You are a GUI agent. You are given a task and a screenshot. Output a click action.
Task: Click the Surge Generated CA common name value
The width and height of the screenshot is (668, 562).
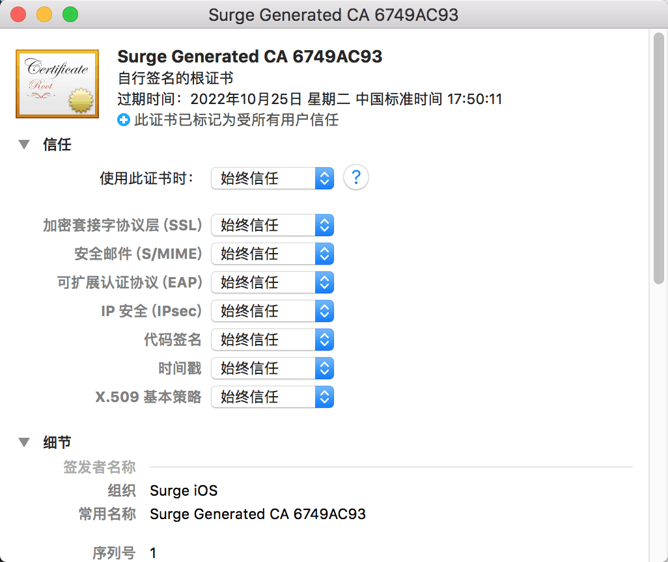coord(258,514)
